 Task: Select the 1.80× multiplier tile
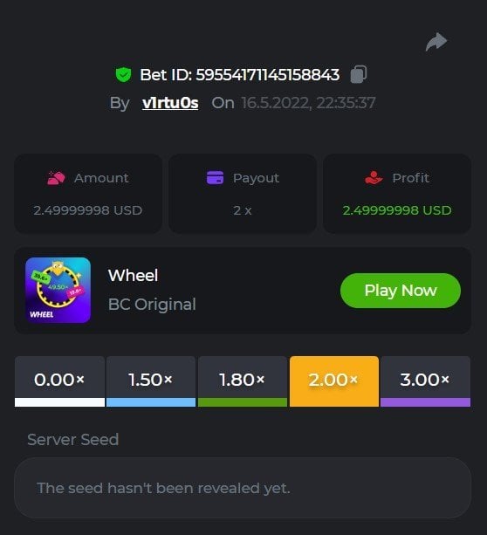(243, 381)
